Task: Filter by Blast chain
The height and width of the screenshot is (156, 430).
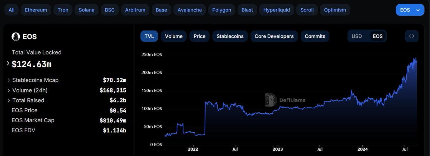Action: (247, 10)
